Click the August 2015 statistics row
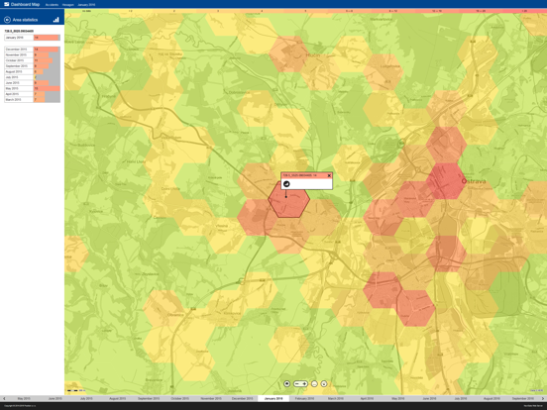This screenshot has height=410, width=547. click(x=32, y=71)
